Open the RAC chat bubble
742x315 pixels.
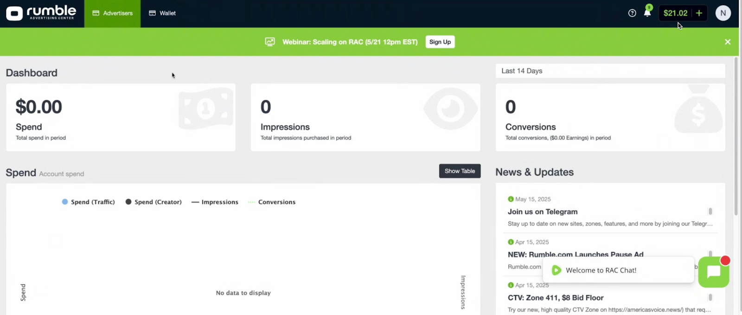[x=714, y=272]
